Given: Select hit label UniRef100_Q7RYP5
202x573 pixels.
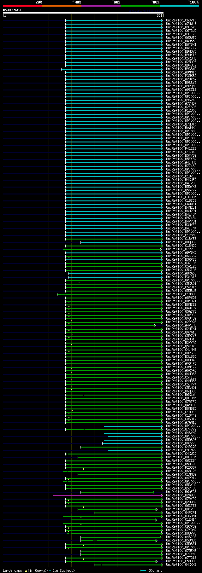Looking at the screenshot, I should coord(181,499).
